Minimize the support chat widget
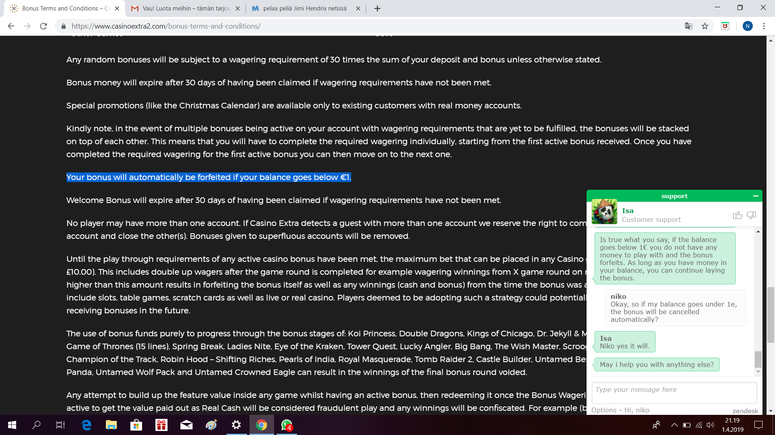 pyautogui.click(x=756, y=196)
